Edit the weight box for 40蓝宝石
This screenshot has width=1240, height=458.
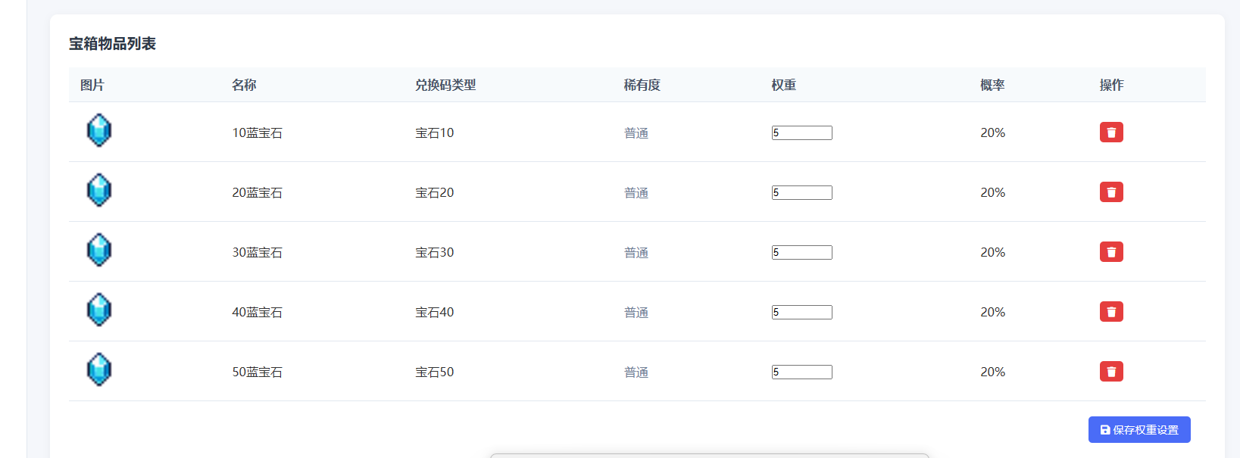[802, 312]
